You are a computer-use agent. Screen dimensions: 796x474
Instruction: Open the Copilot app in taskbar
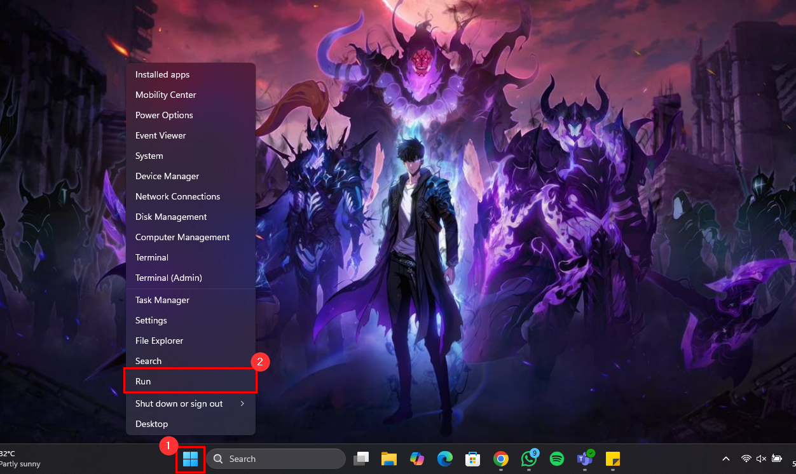417,459
